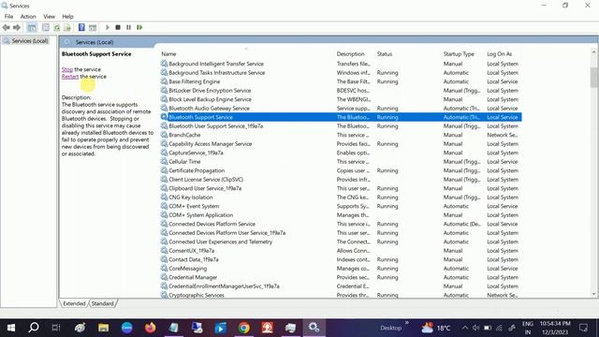Sort by the Startup Type column header
Viewport: 599px width, 337px height.
click(x=459, y=54)
